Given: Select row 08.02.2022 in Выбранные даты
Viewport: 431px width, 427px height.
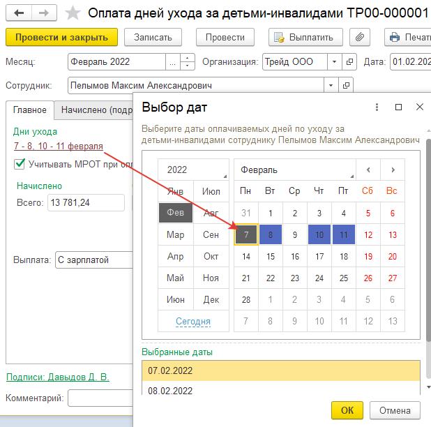Looking at the screenshot, I should [281, 389].
